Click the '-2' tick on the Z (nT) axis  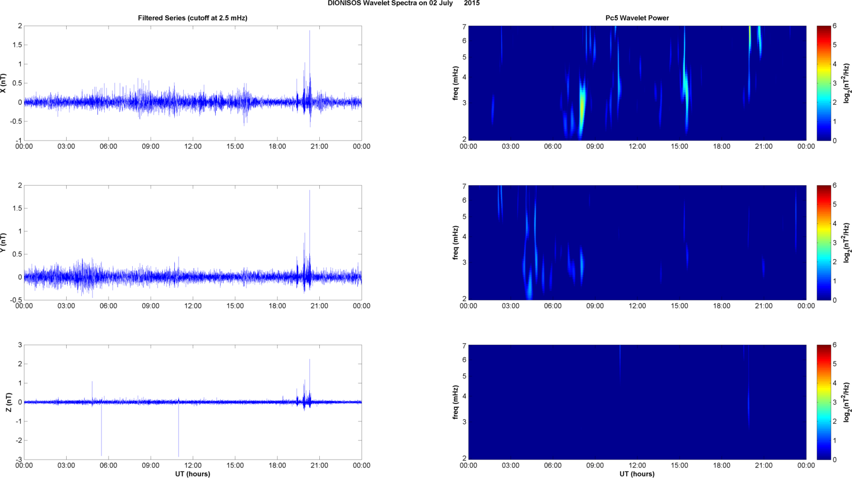point(18,440)
